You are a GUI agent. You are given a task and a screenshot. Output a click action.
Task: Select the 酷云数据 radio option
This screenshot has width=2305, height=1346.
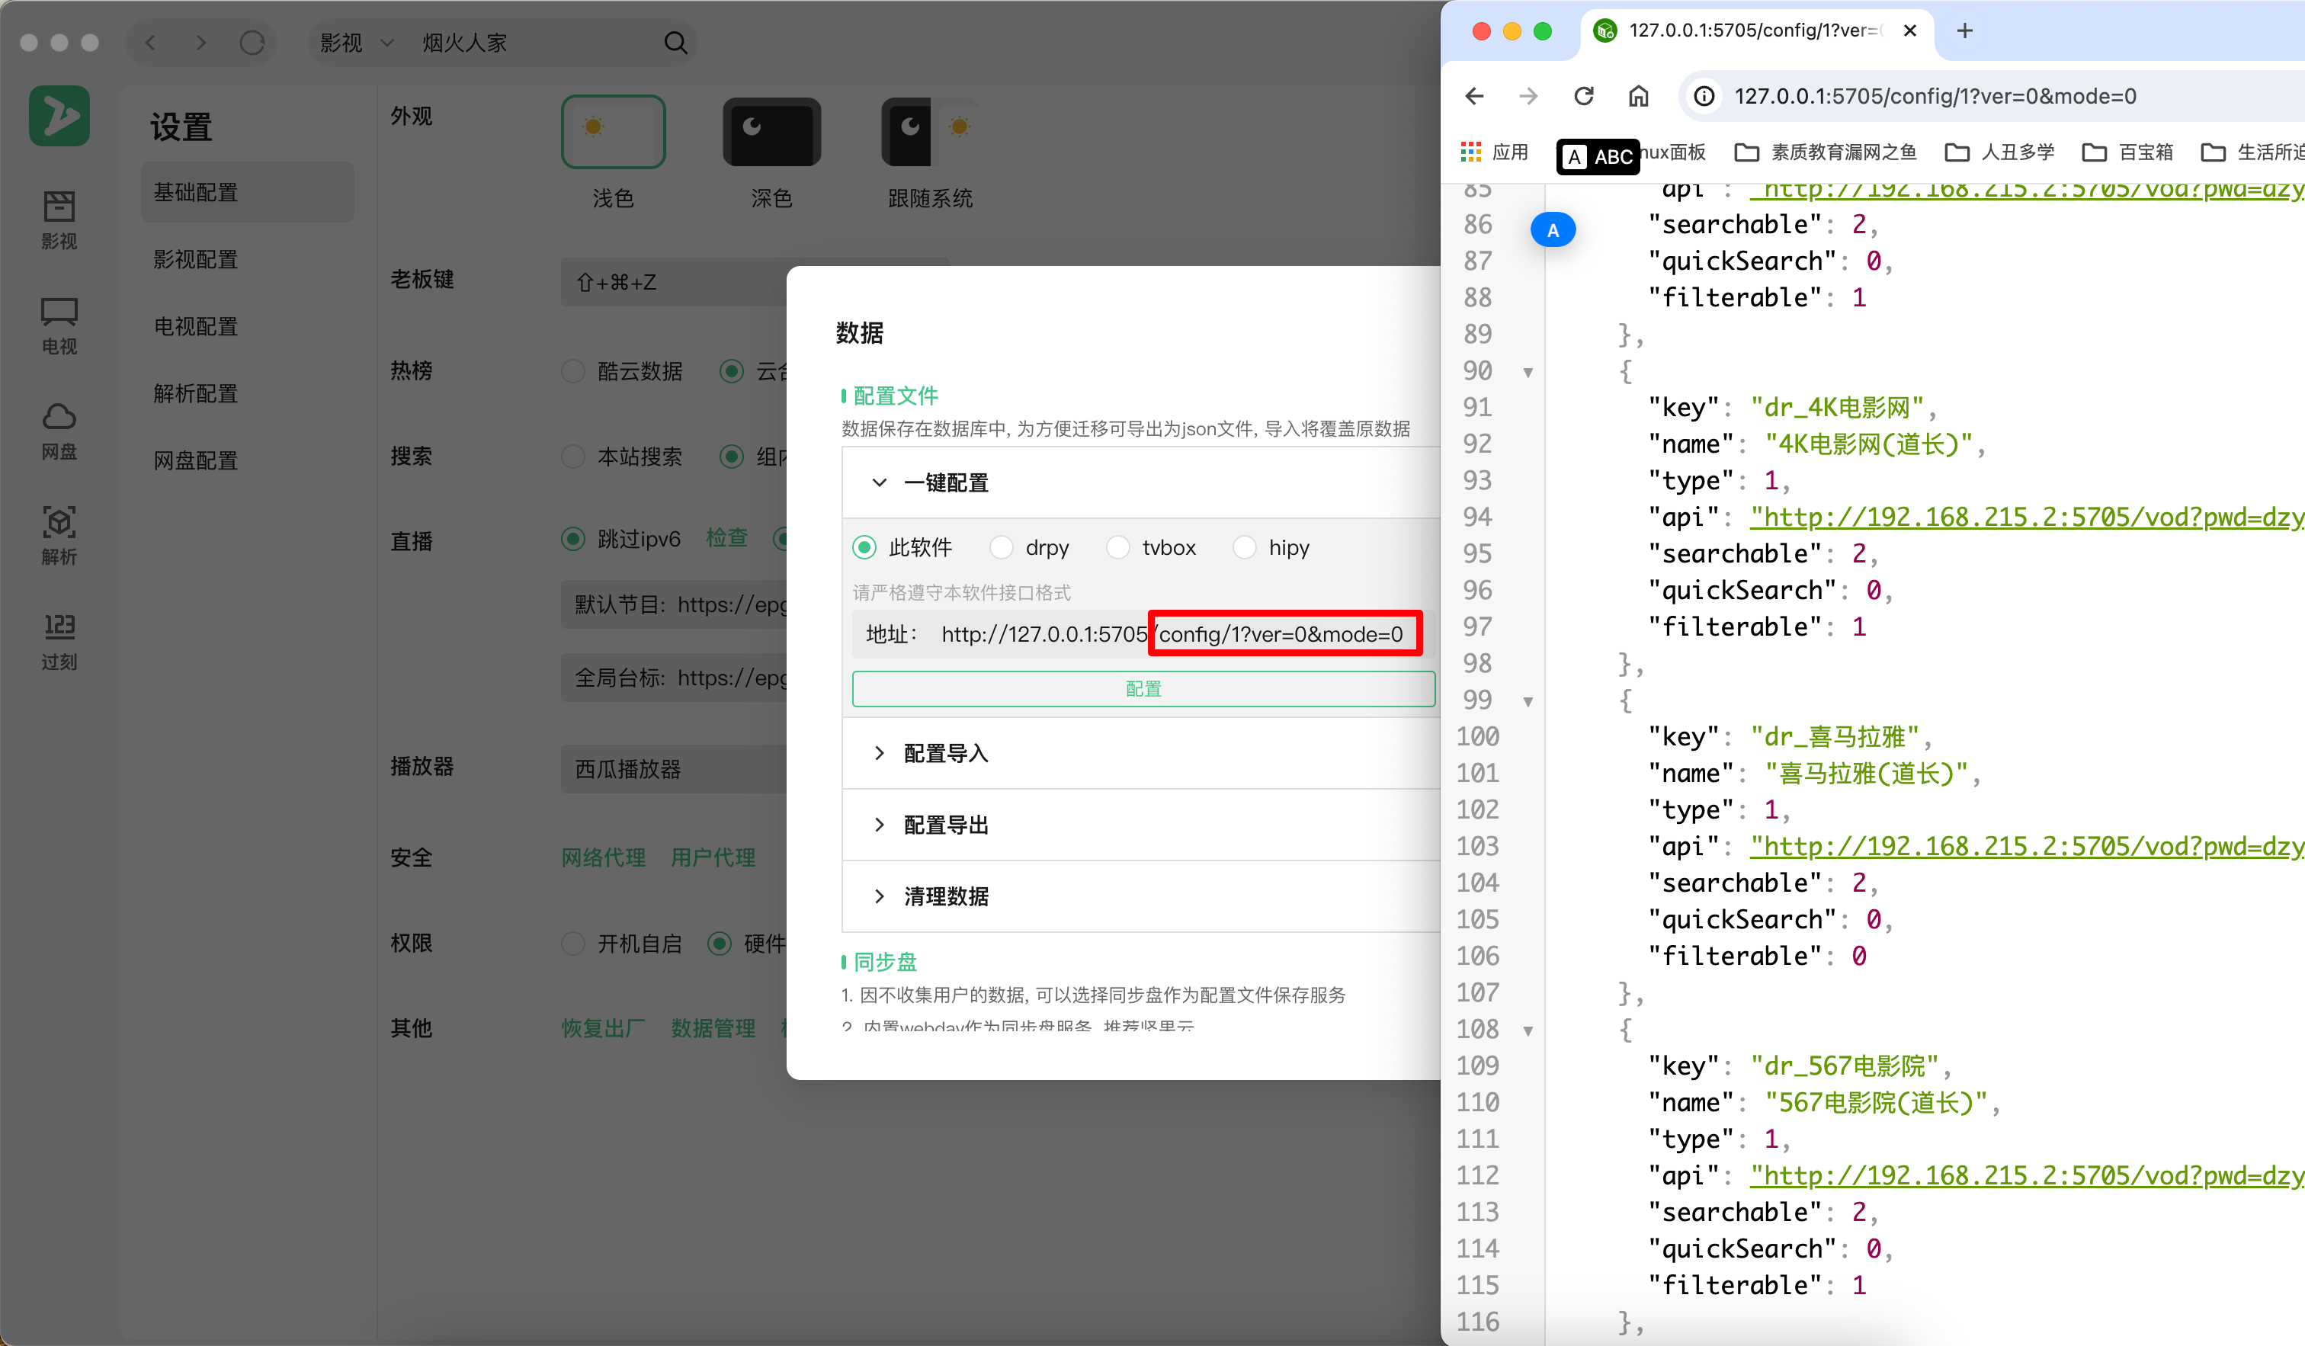click(x=573, y=371)
